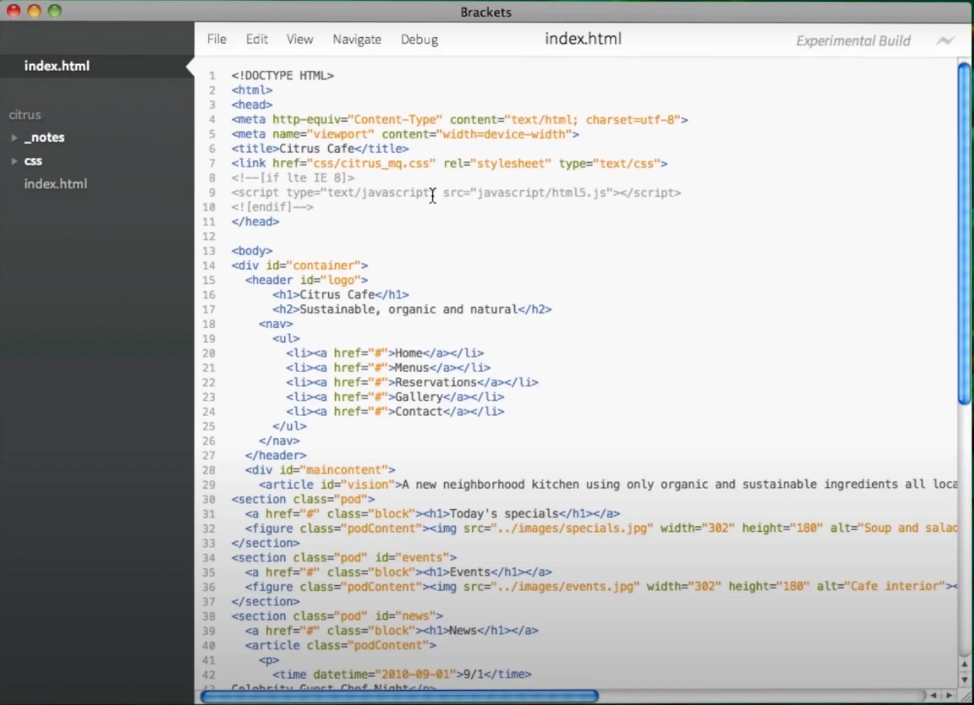Click the Home link list item

[385, 353]
